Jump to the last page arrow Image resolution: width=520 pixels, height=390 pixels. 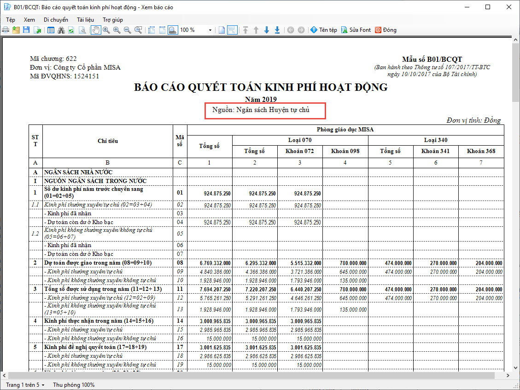pyautogui.click(x=277, y=30)
